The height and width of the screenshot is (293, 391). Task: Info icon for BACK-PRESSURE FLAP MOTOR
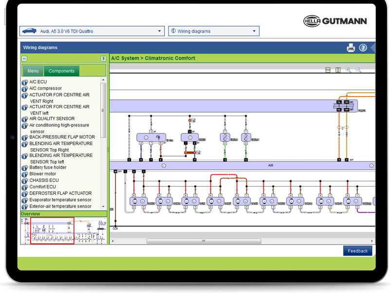pos(25,138)
